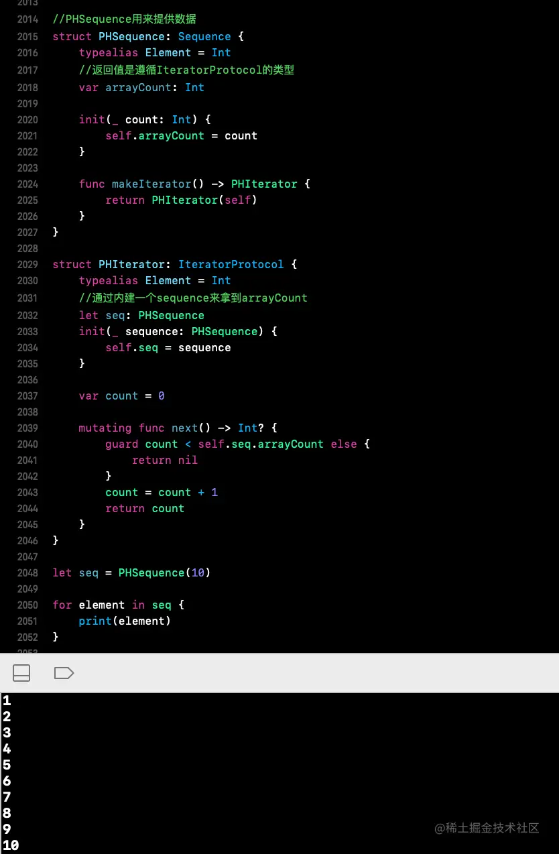Click comment '//通过内建一个sequence来拿到arrayCount'
This screenshot has width=559, height=854.
(193, 298)
